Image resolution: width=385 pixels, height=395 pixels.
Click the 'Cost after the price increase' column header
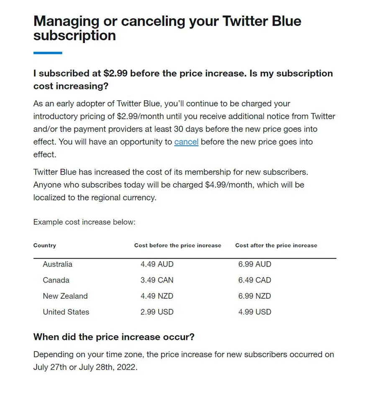276,245
